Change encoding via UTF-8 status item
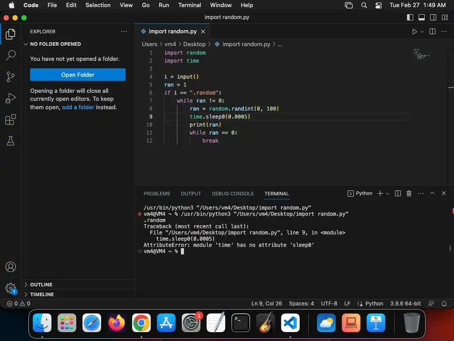Viewport: 454px width, 341px height. (329, 304)
